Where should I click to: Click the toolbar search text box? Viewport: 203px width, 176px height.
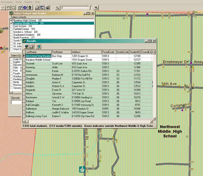75,8
